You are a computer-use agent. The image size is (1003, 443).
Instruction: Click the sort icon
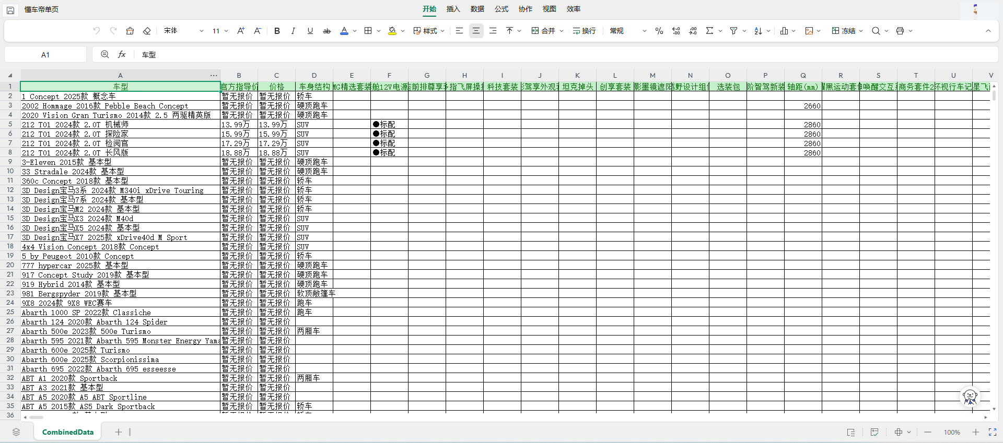758,31
